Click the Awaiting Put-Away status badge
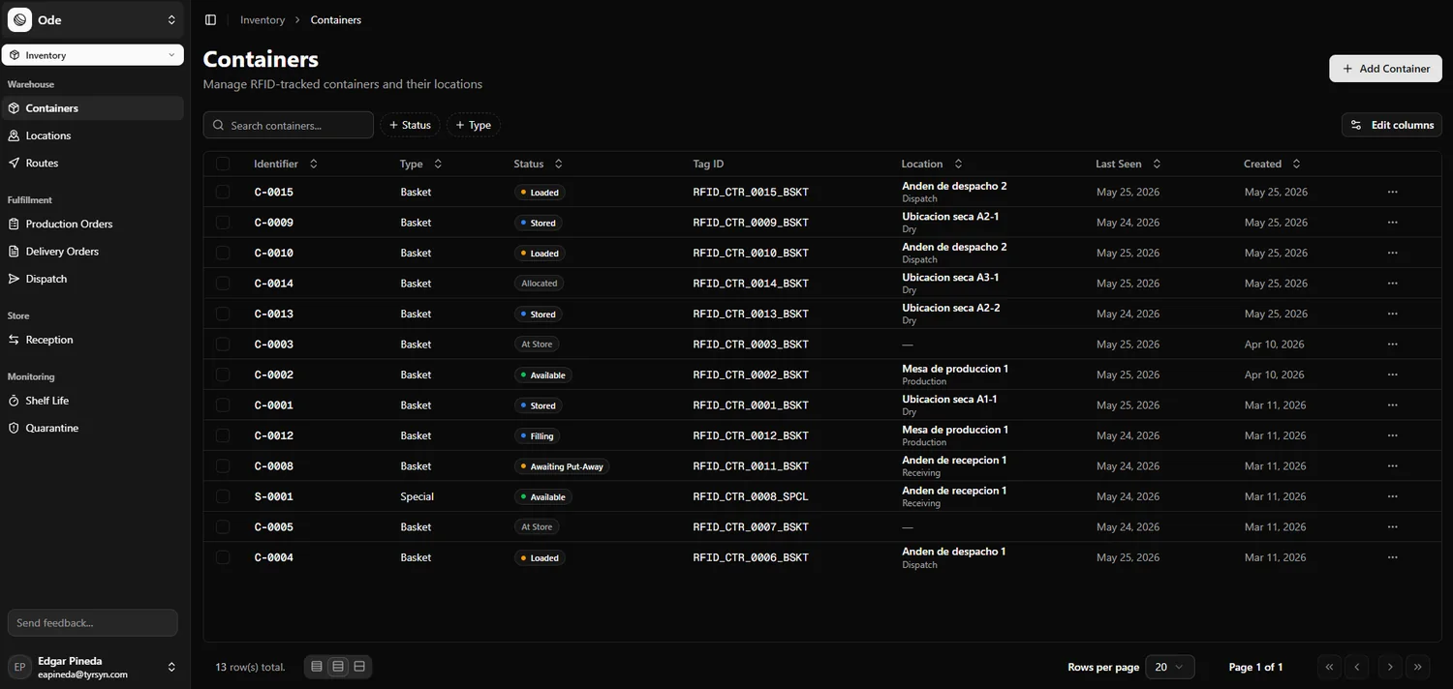This screenshot has height=689, width=1453. click(x=562, y=466)
